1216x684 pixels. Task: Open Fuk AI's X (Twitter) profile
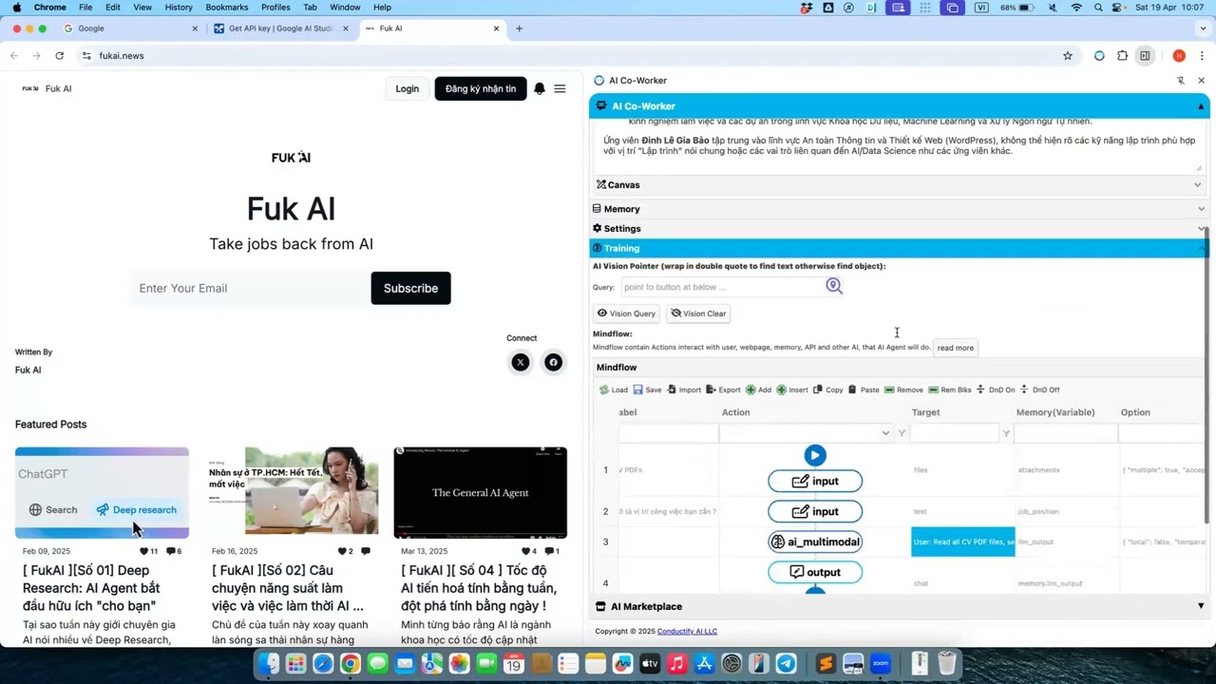pos(520,362)
